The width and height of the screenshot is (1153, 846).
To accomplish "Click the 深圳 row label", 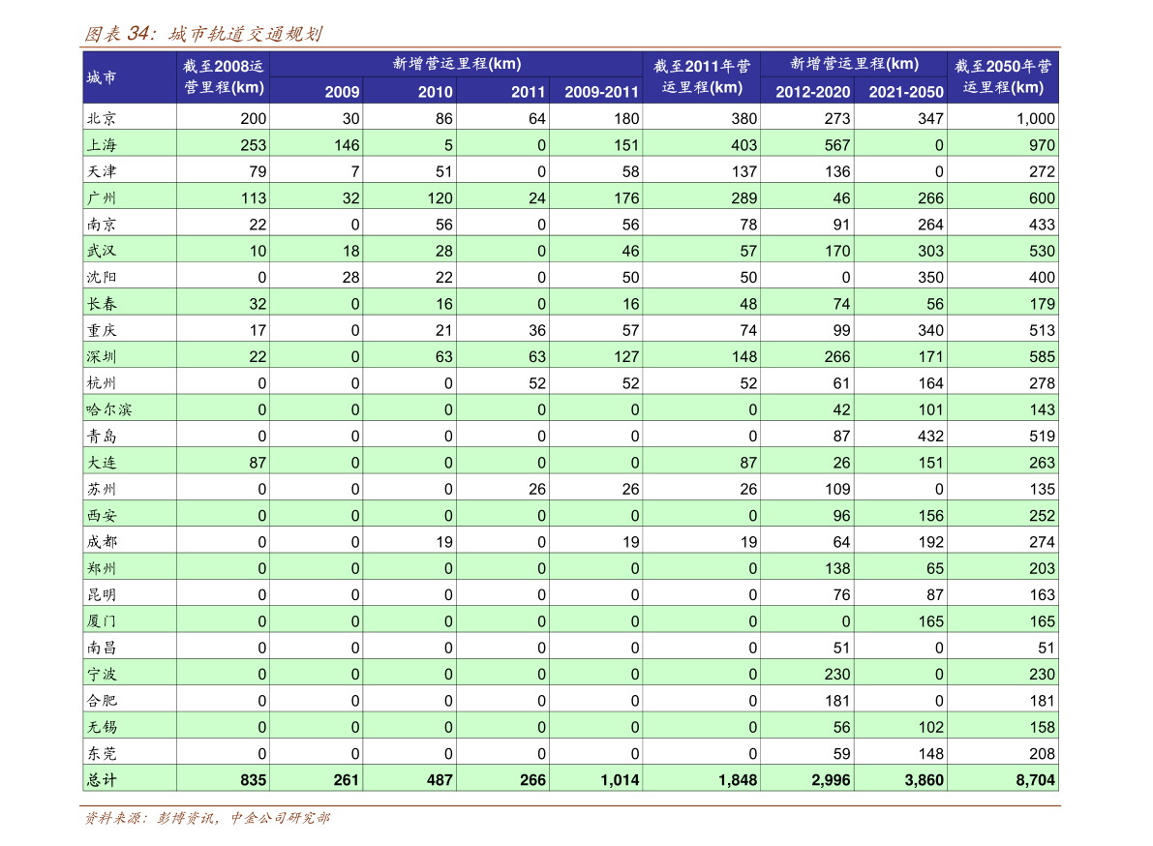I will point(102,357).
